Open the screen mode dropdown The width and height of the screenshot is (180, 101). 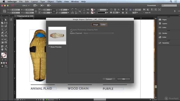42,6
